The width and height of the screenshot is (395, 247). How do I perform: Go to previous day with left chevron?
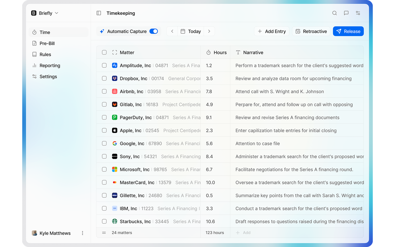(x=172, y=31)
